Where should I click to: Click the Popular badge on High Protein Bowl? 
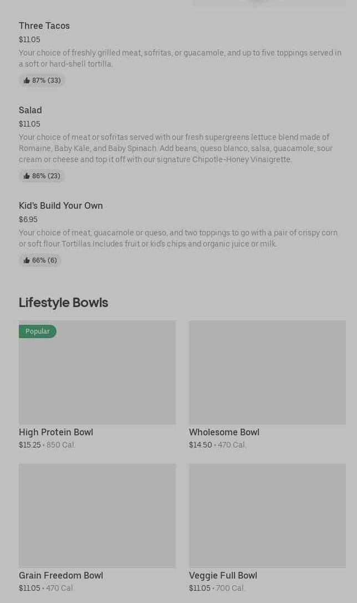(38, 331)
